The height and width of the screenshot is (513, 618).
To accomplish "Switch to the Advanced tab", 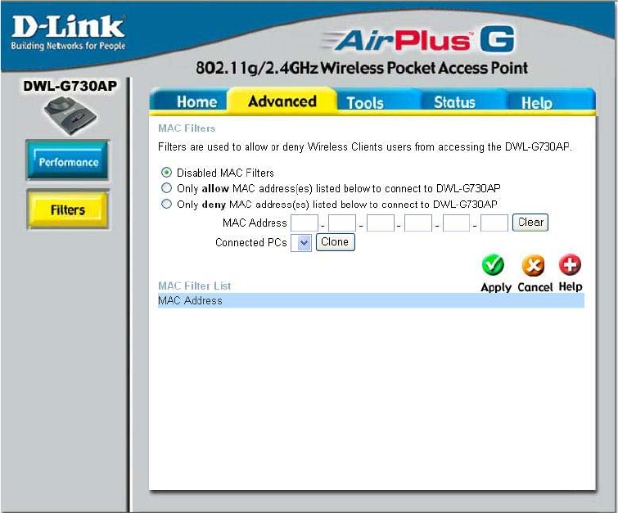I will coord(282,101).
